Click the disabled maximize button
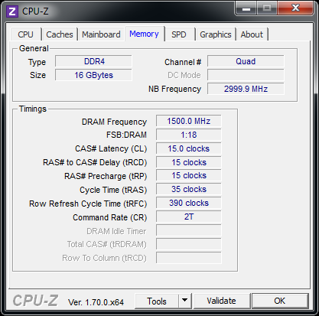 (x=267, y=8)
